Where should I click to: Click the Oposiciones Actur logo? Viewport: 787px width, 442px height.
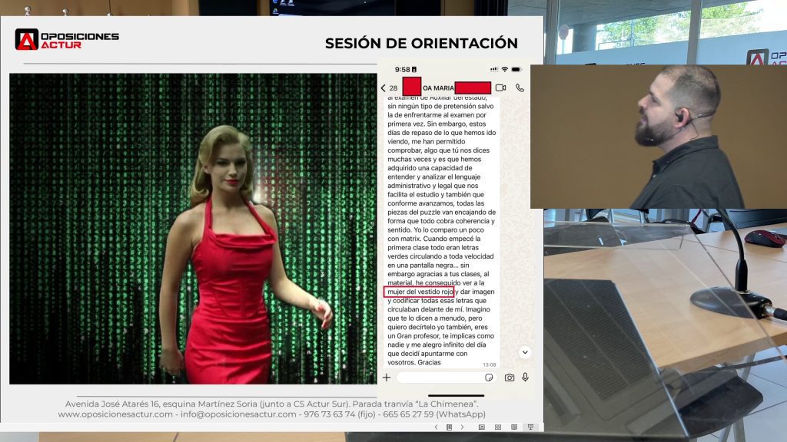68,40
